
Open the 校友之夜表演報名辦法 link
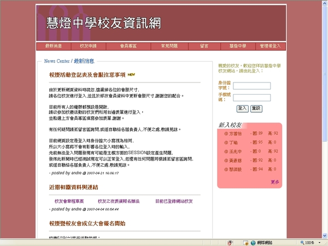click(x=119, y=201)
